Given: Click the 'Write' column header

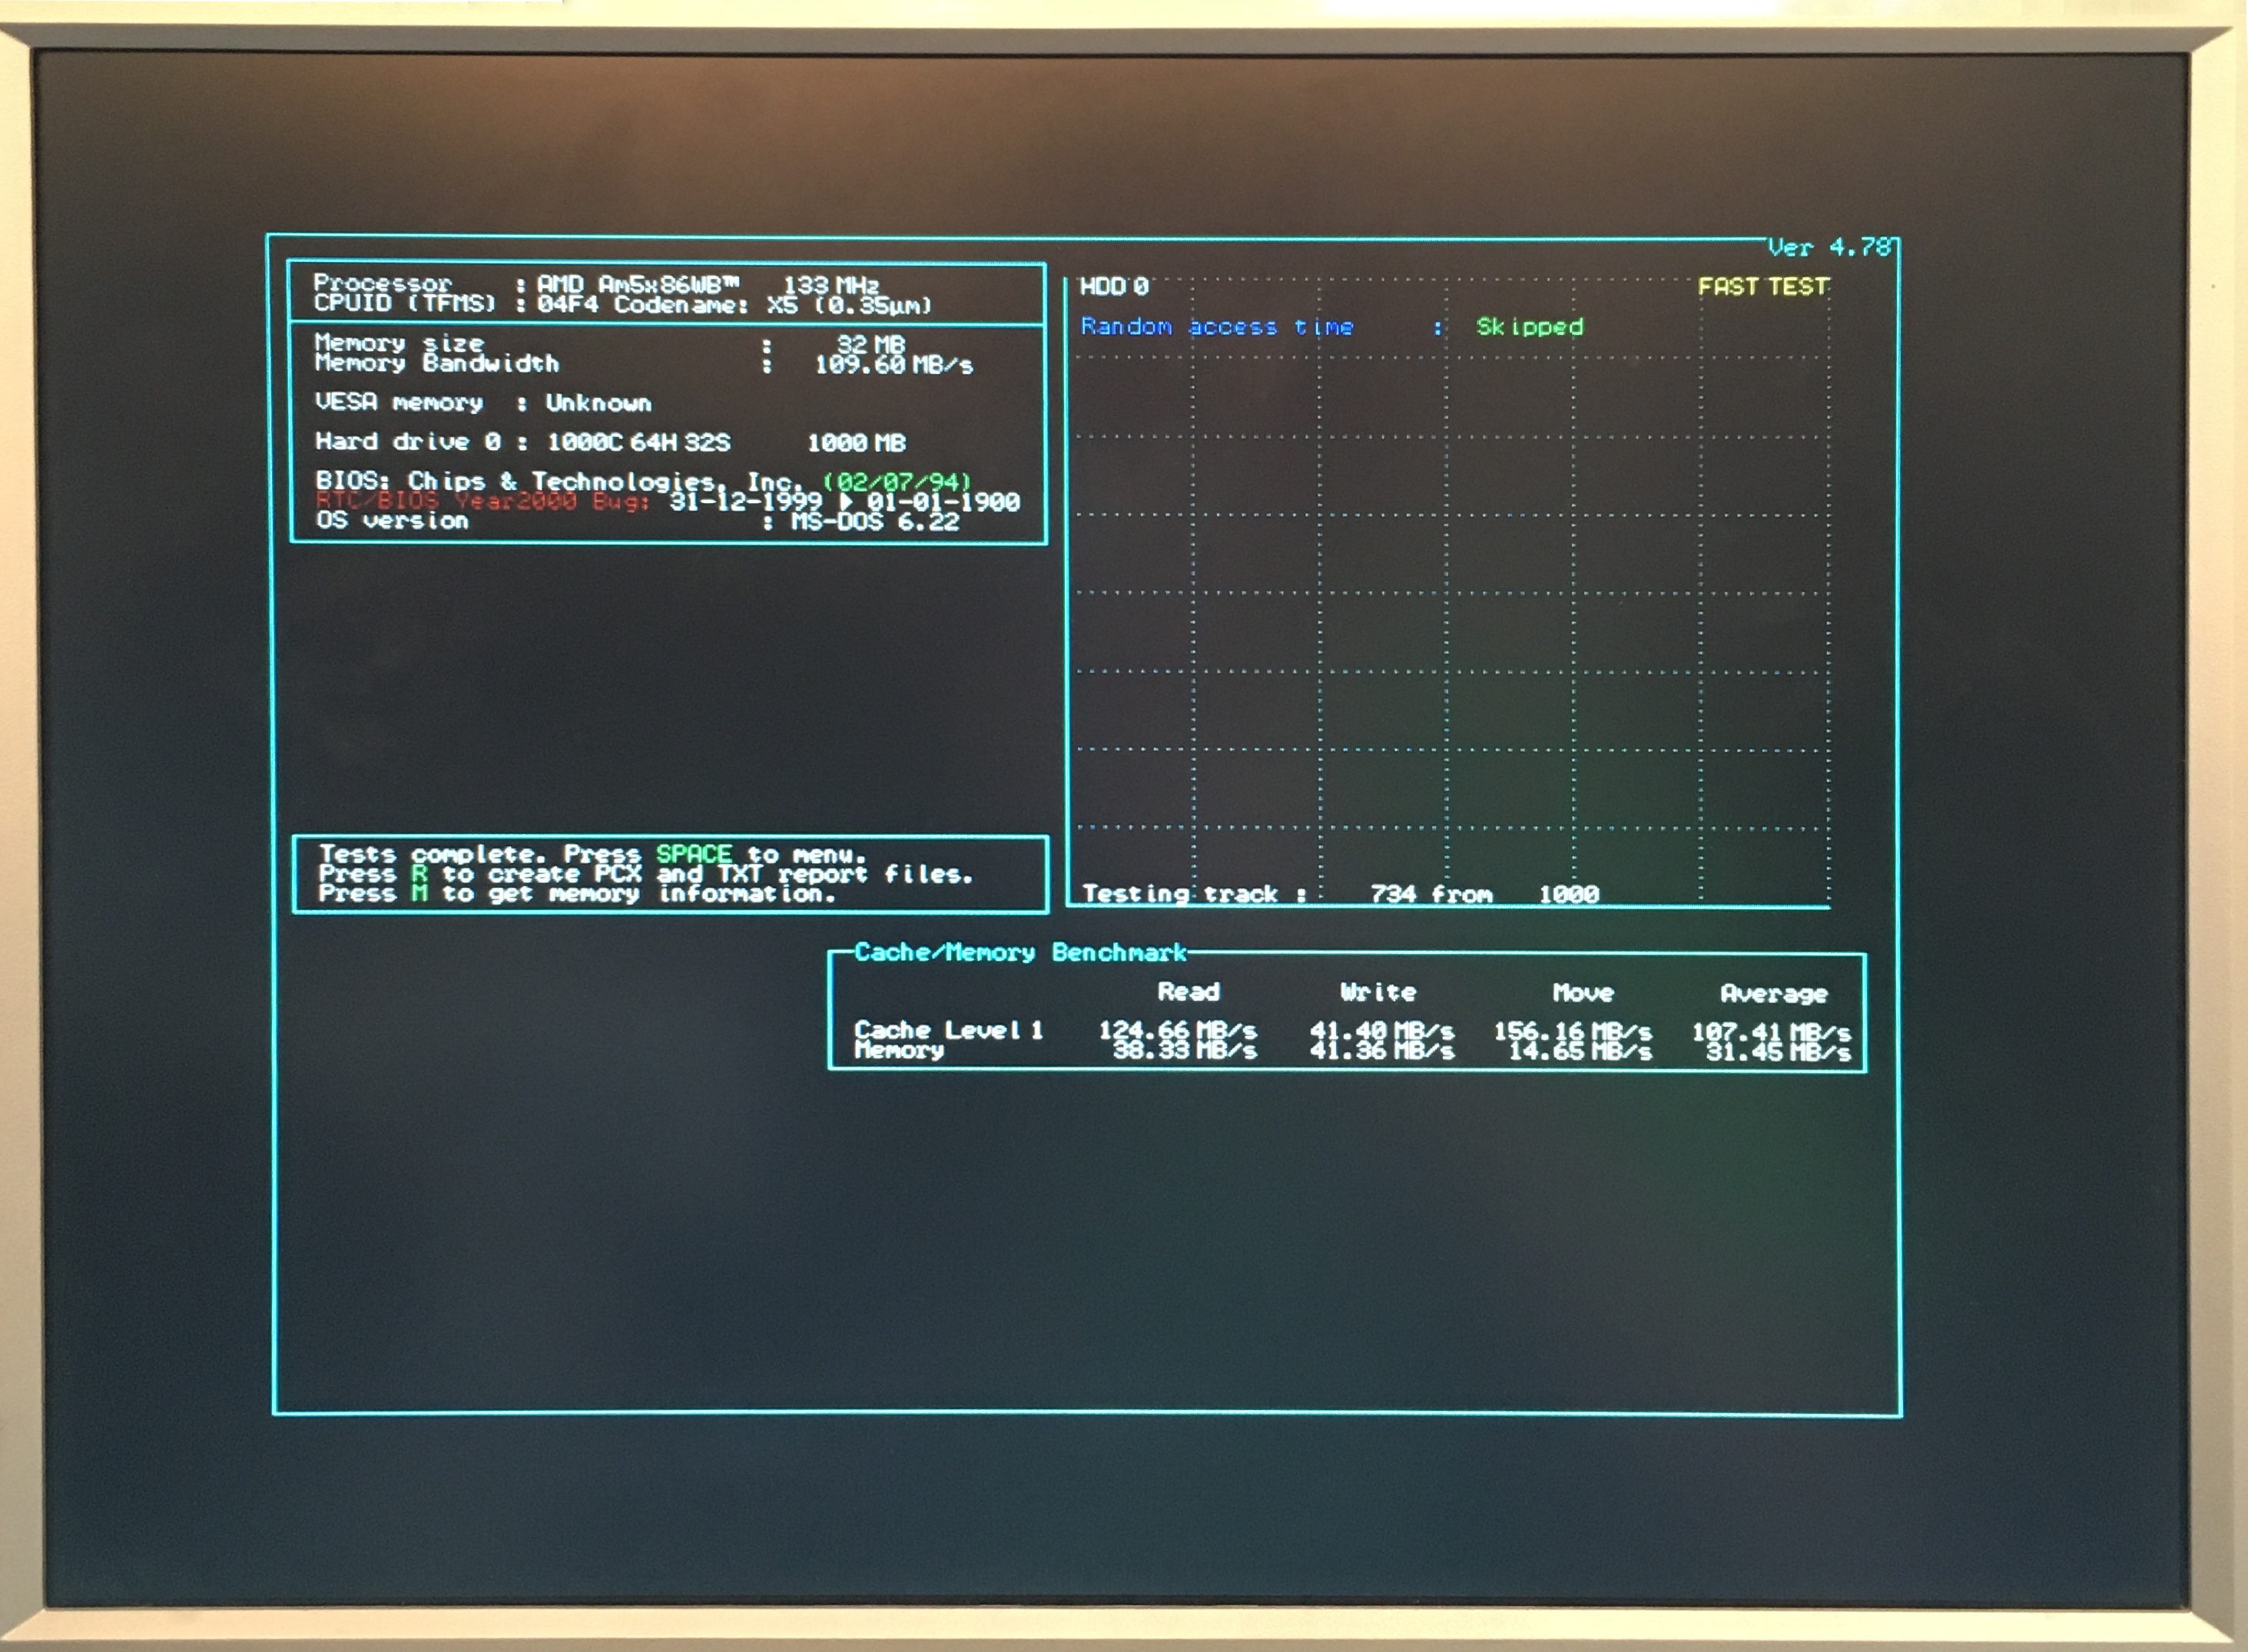Looking at the screenshot, I should pyautogui.click(x=1378, y=993).
